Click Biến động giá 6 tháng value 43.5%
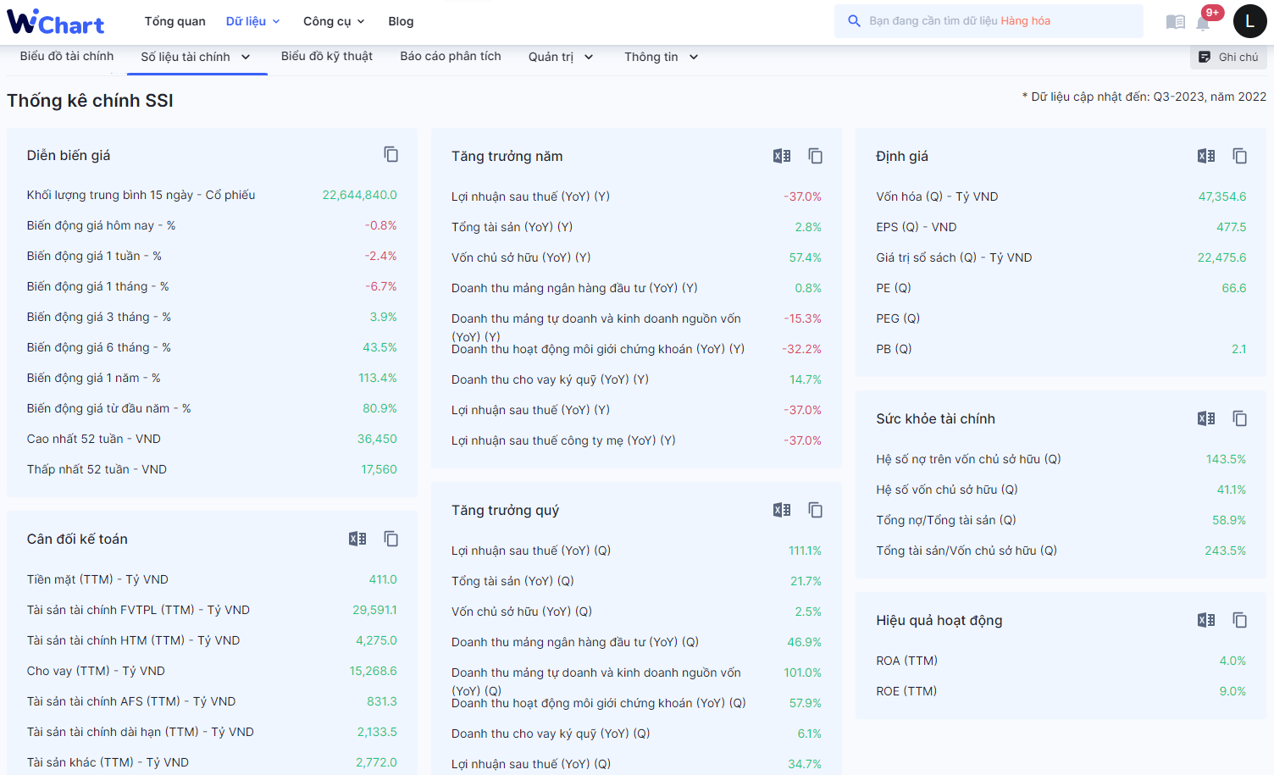The image size is (1274, 775). (x=379, y=347)
